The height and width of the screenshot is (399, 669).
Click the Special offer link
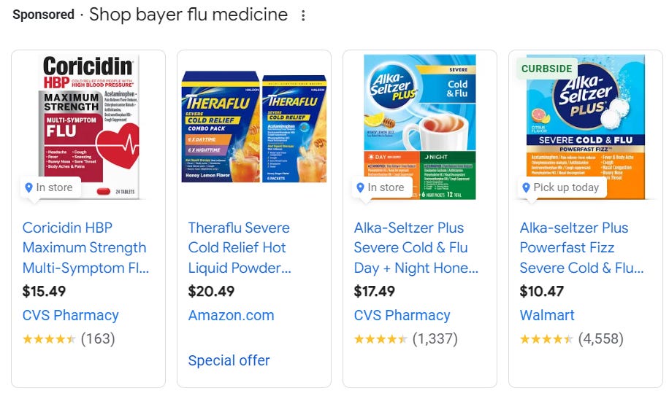[x=229, y=360]
